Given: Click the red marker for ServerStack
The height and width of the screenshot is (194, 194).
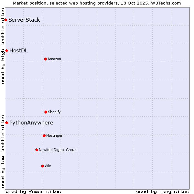Looking at the screenshot, I should pos(5,20).
